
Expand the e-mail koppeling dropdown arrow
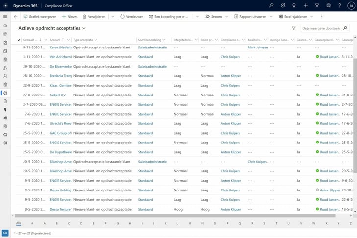tap(197, 16)
